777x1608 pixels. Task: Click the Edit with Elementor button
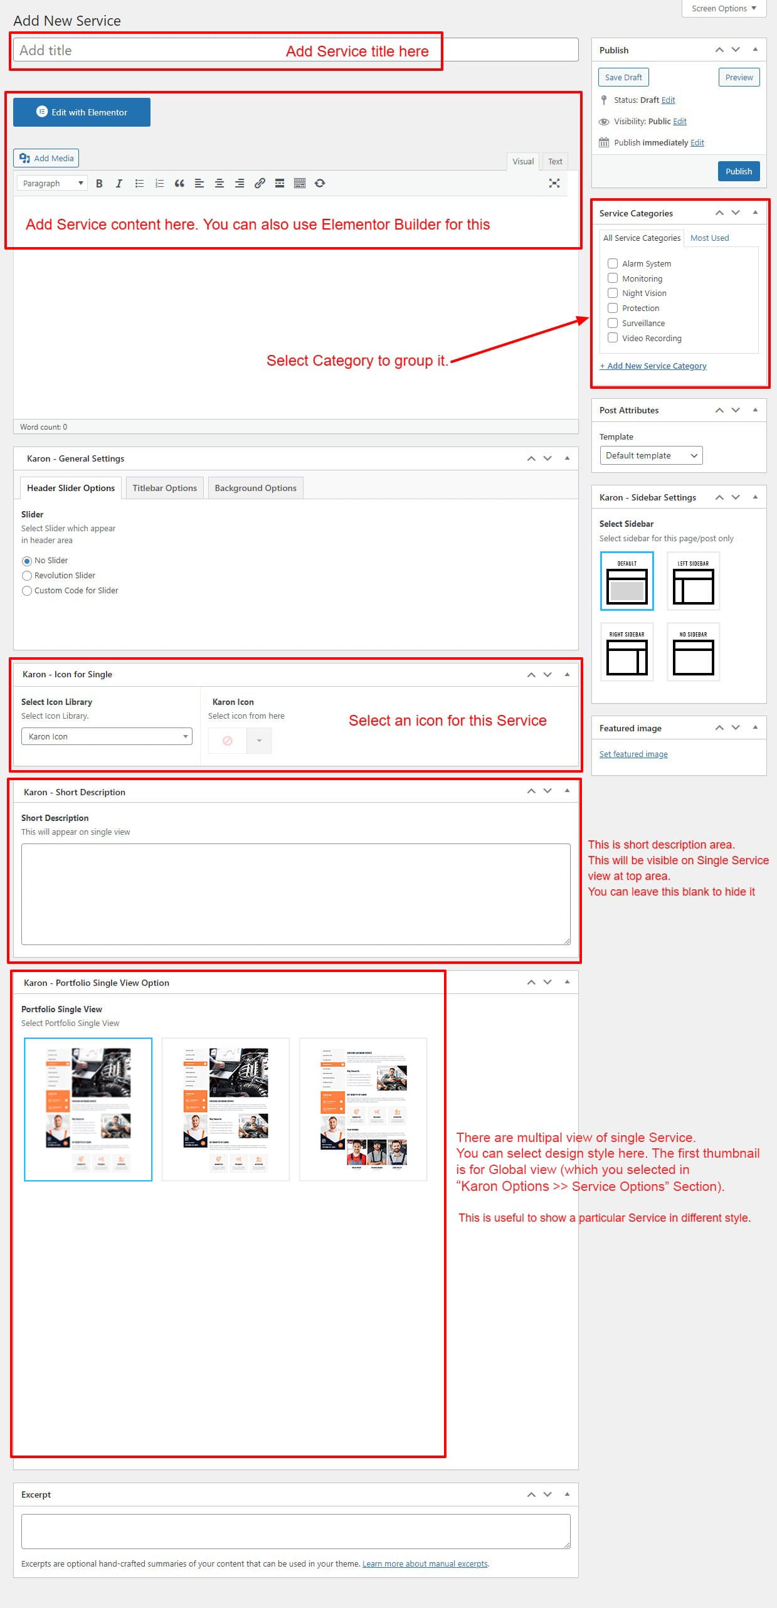82,112
